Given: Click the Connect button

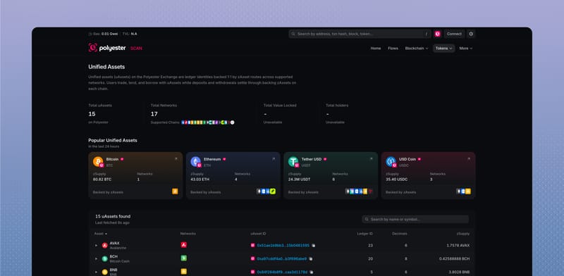Looking at the screenshot, I should (454, 34).
